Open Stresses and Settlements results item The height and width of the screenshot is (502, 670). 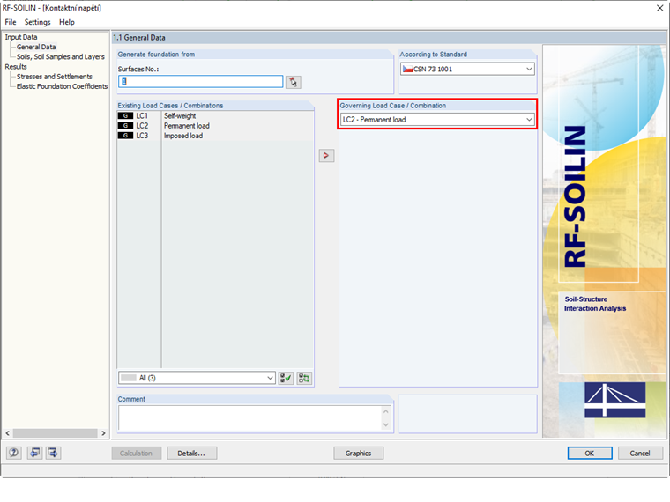click(55, 77)
